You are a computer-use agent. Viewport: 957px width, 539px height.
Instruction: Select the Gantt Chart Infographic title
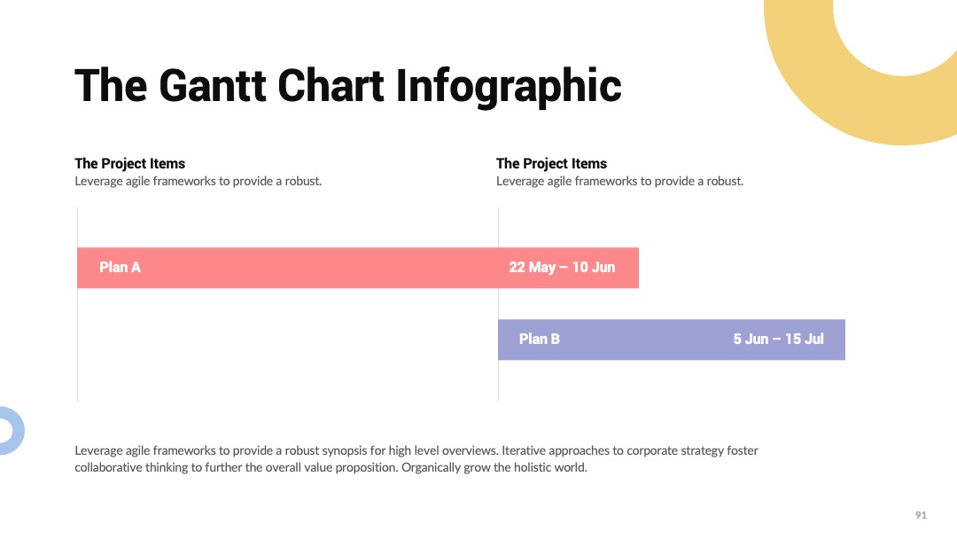point(348,86)
